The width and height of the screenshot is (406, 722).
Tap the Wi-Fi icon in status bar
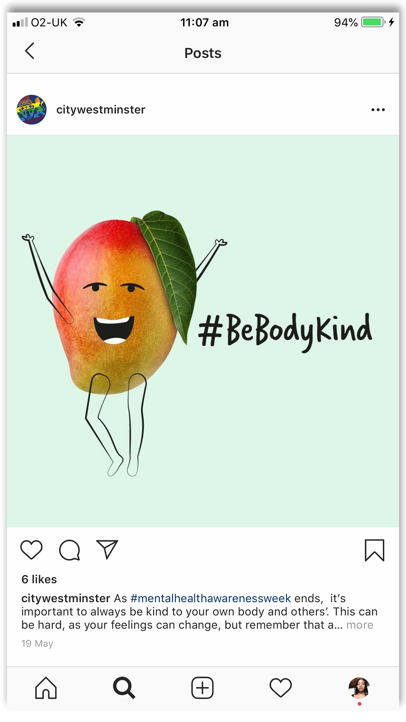coord(79,22)
